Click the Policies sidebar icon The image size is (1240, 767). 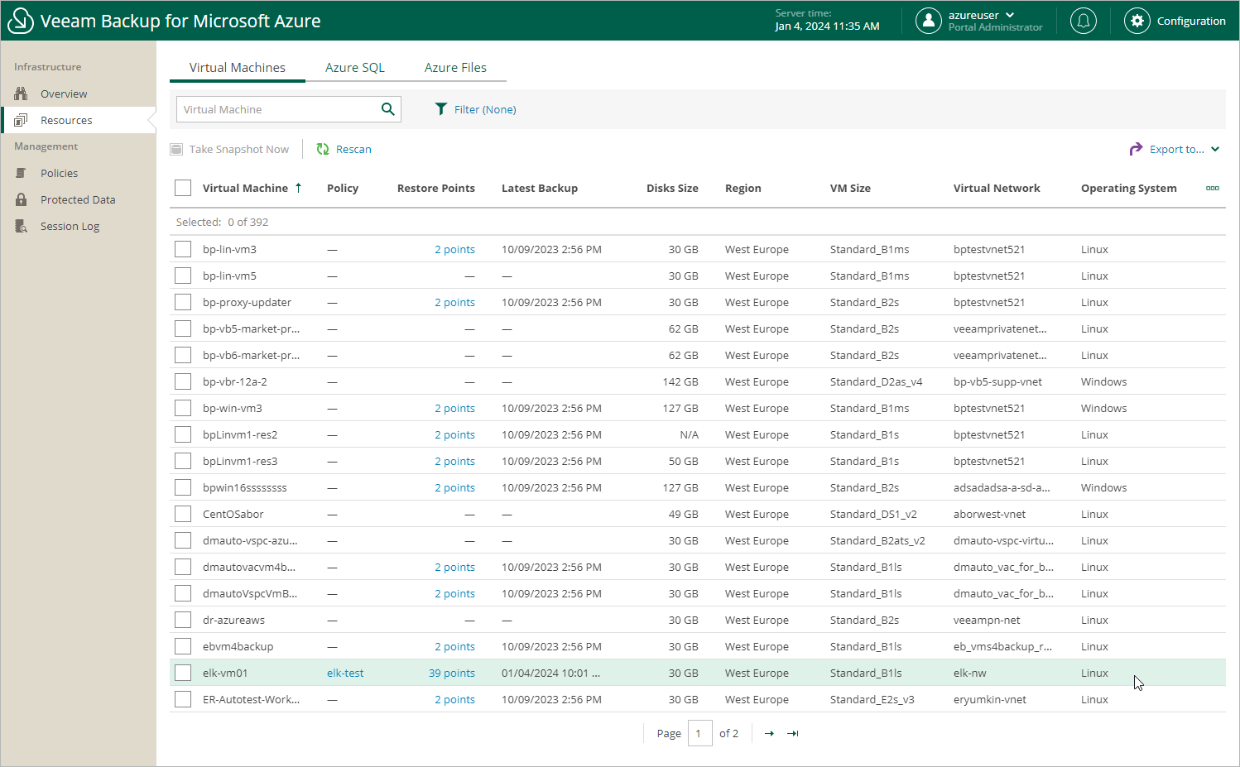[22, 173]
